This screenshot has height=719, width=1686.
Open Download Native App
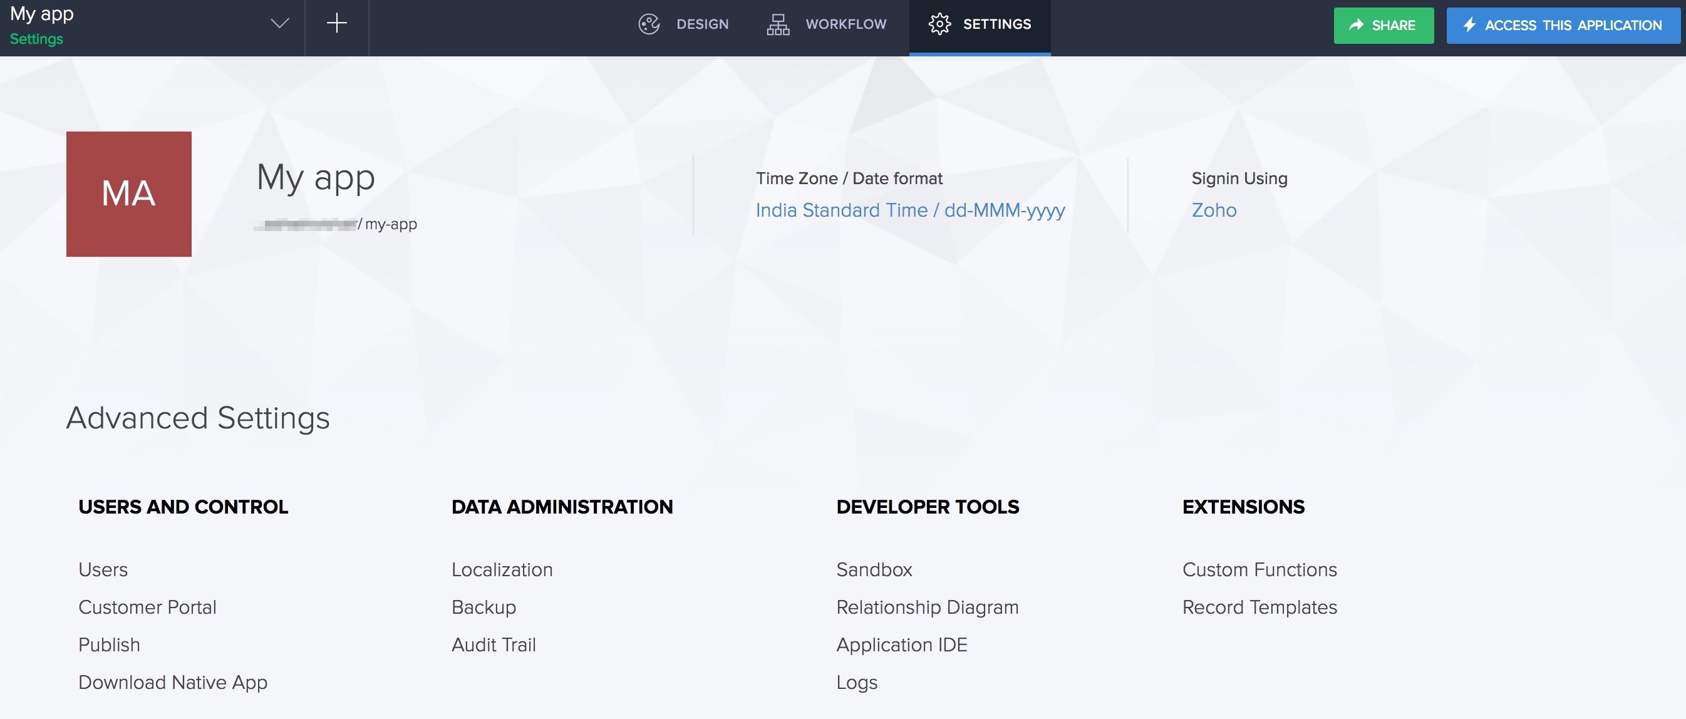pyautogui.click(x=173, y=683)
